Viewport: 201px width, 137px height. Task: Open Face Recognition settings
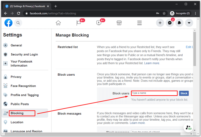[23, 86]
